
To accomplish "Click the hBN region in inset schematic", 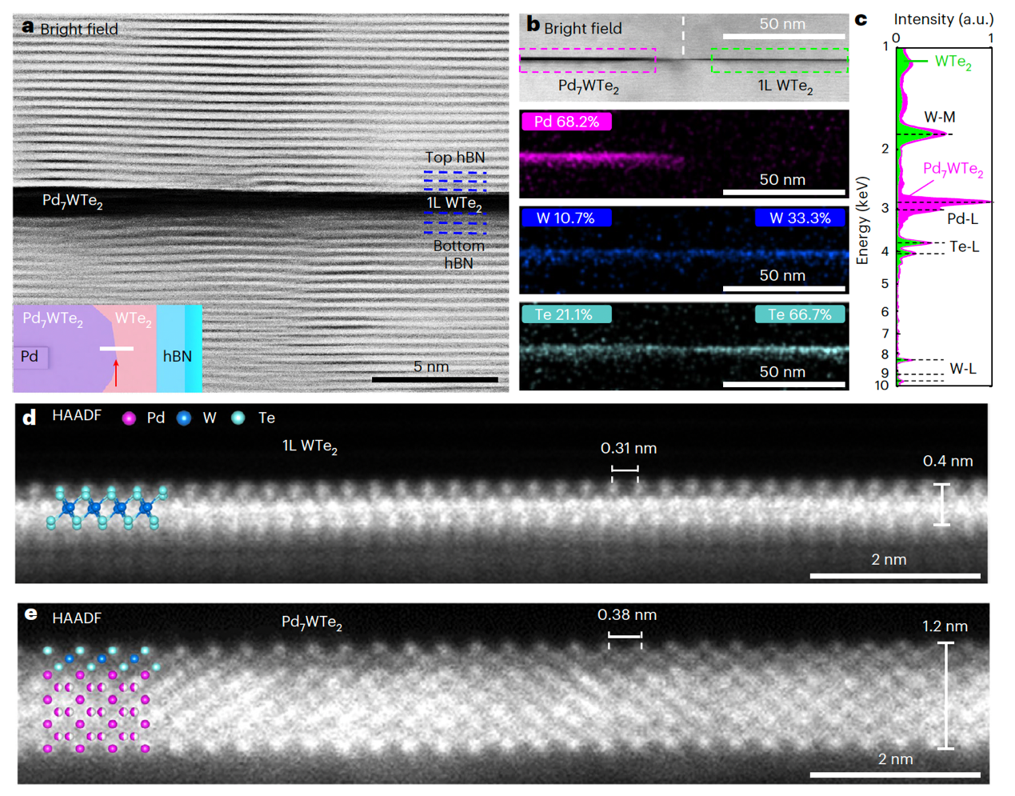I will 177,356.
